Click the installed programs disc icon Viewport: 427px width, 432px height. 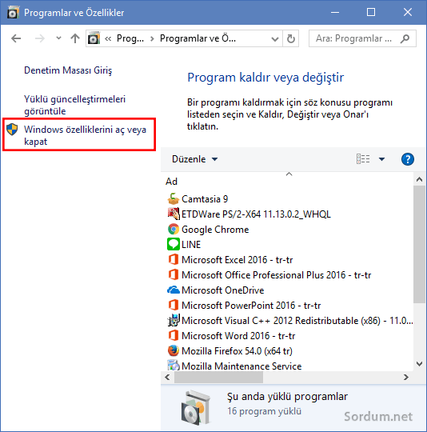click(x=196, y=407)
